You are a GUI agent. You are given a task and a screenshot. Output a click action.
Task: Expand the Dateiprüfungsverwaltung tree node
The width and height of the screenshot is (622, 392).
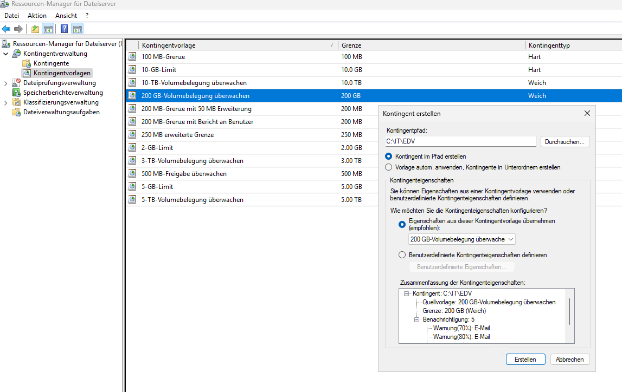click(x=6, y=83)
